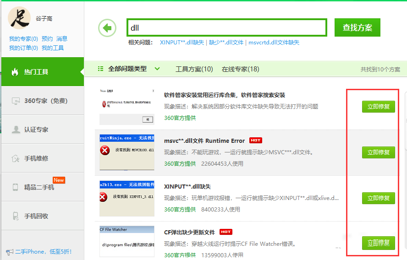Click related question msvcrtd.dll文件缺失 link
The image size is (407, 260).
[274, 43]
